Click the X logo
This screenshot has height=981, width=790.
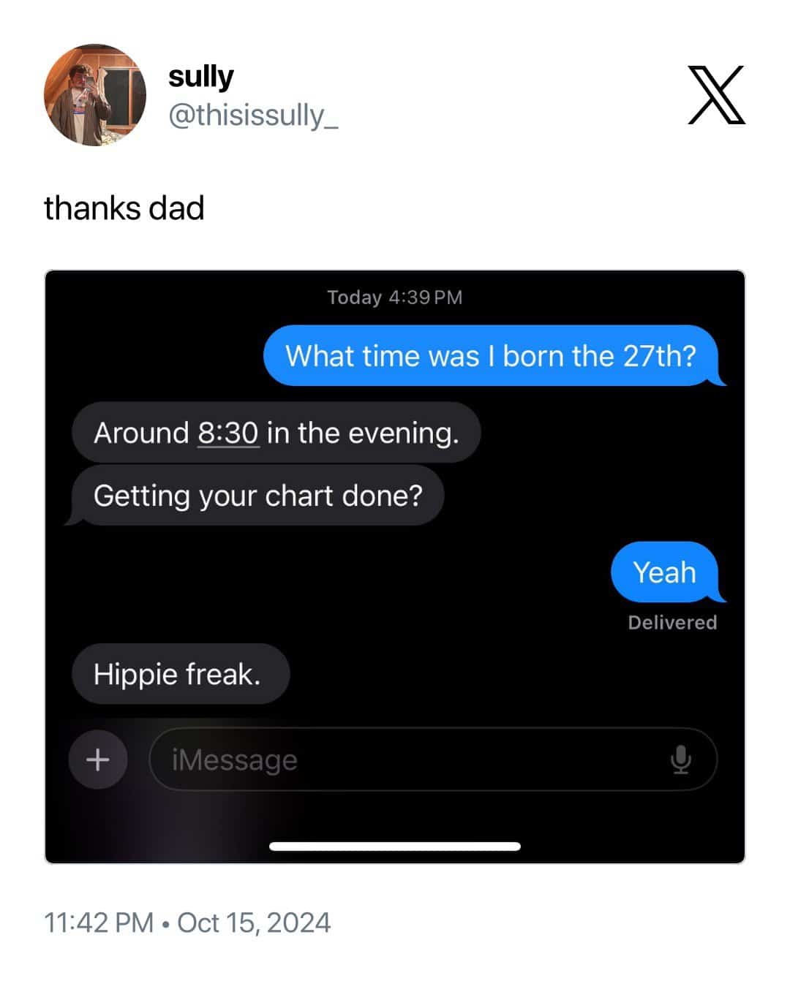[716, 95]
